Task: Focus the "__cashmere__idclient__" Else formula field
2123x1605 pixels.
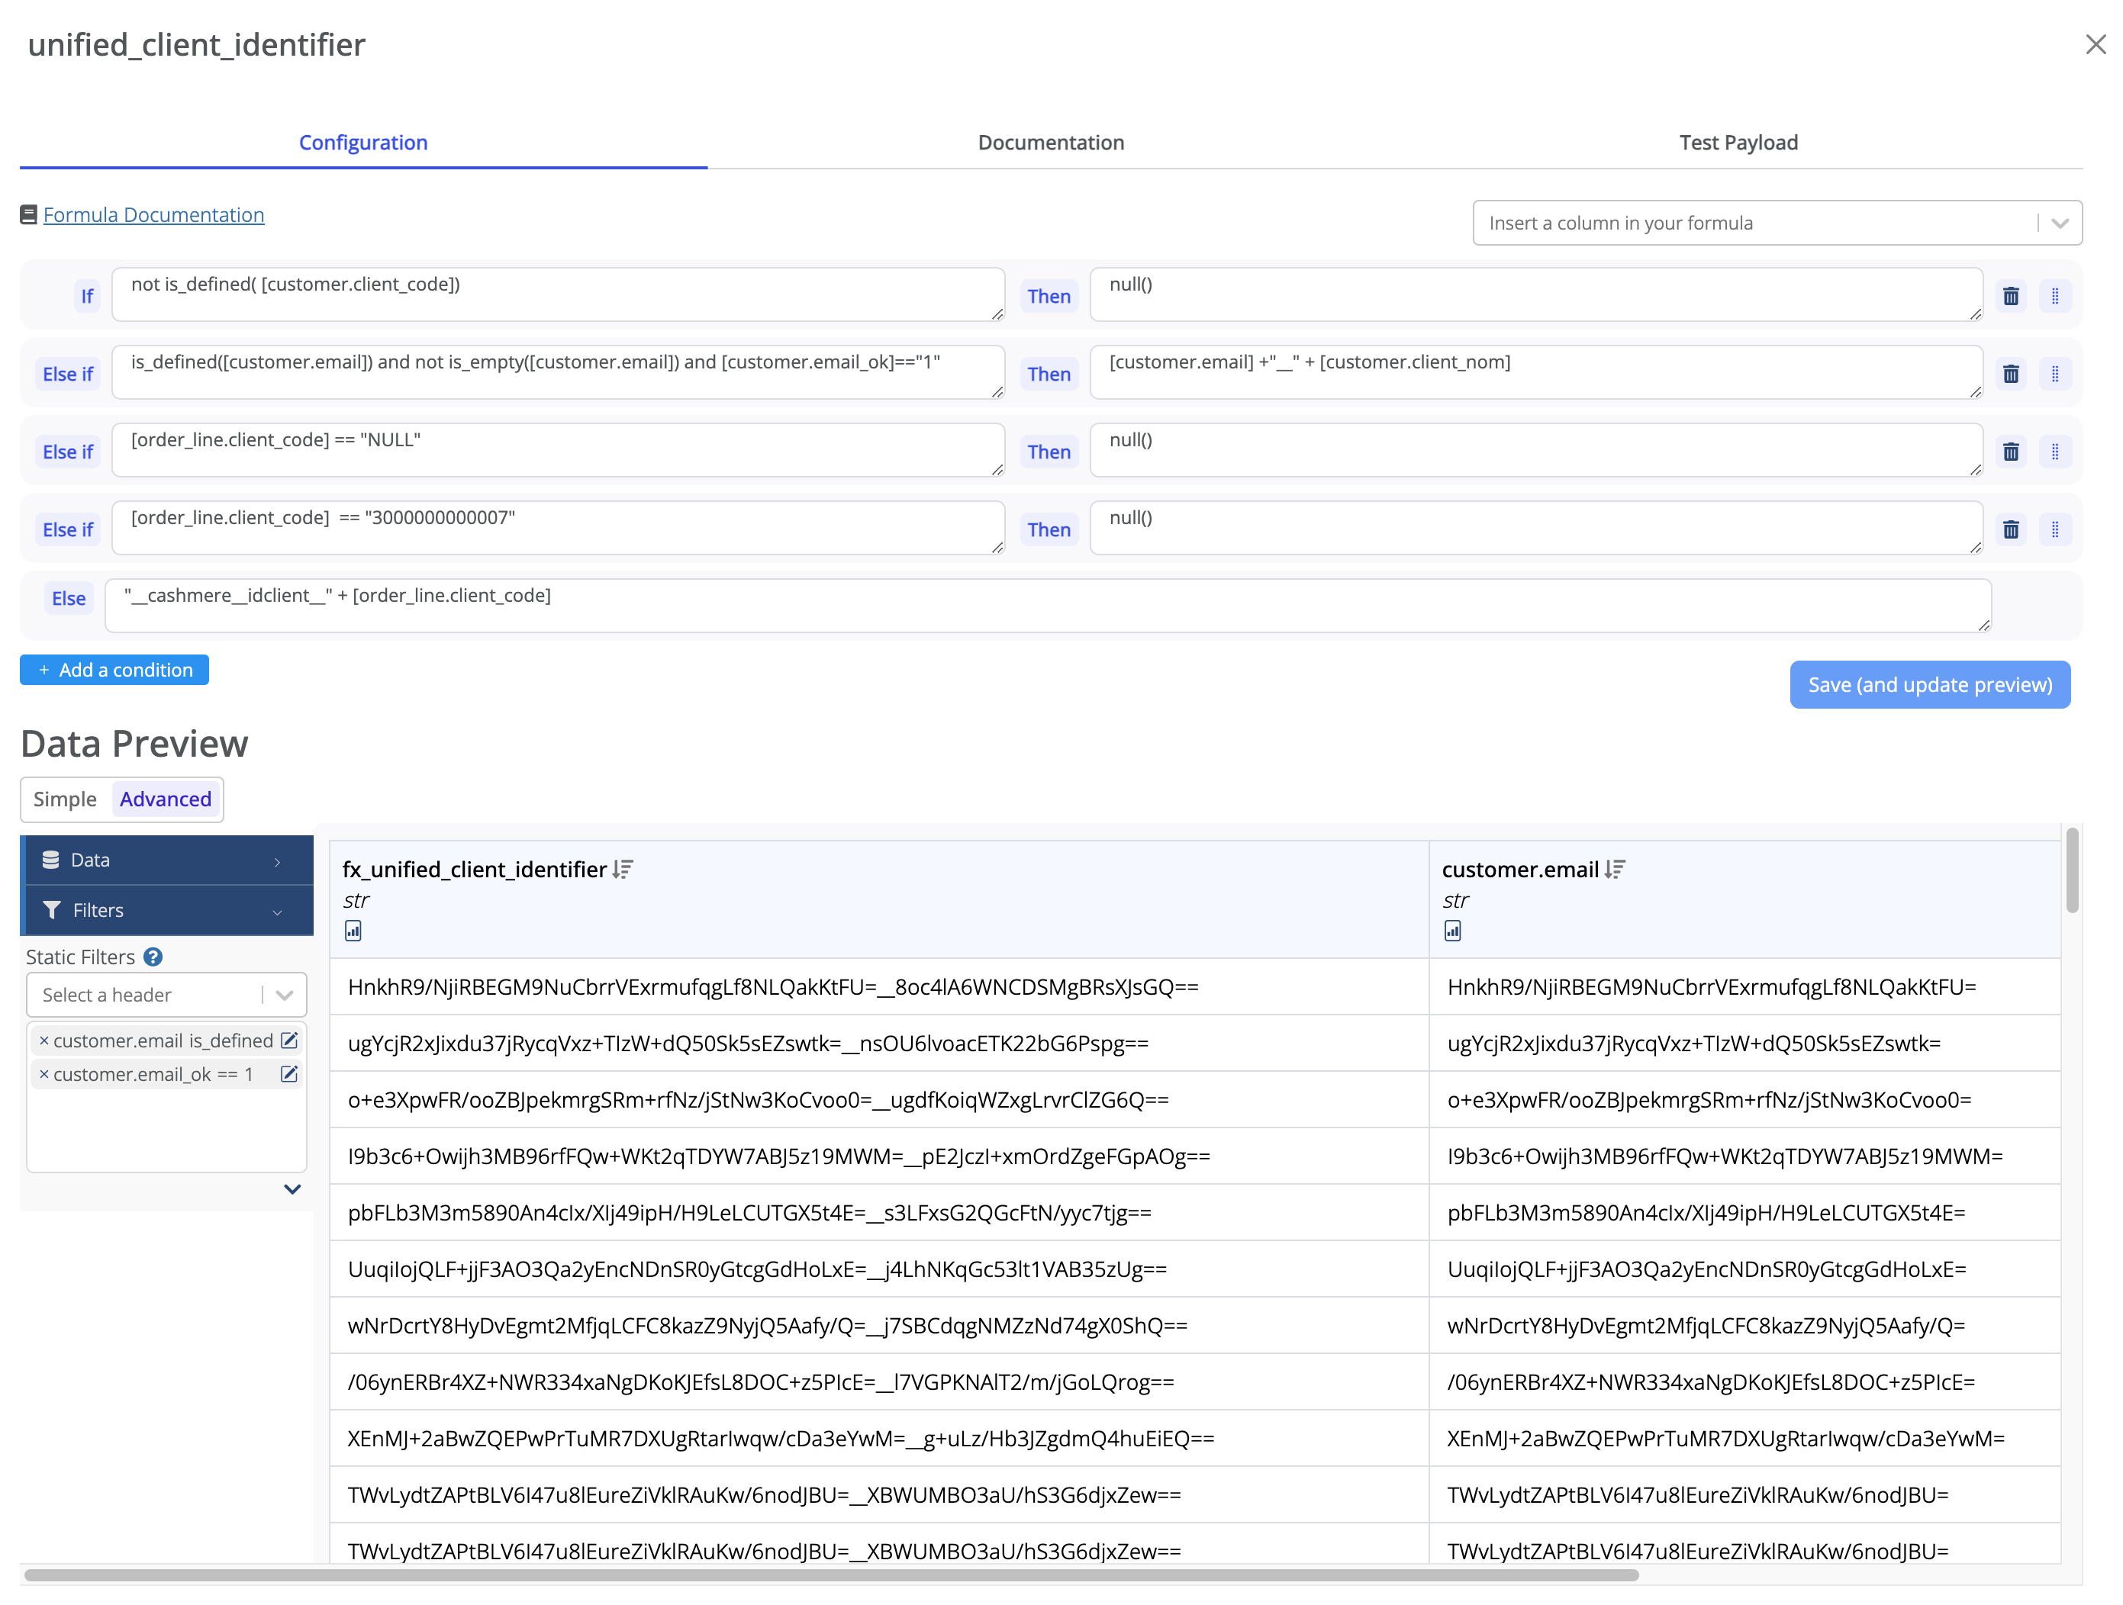Action: pos(1048,606)
